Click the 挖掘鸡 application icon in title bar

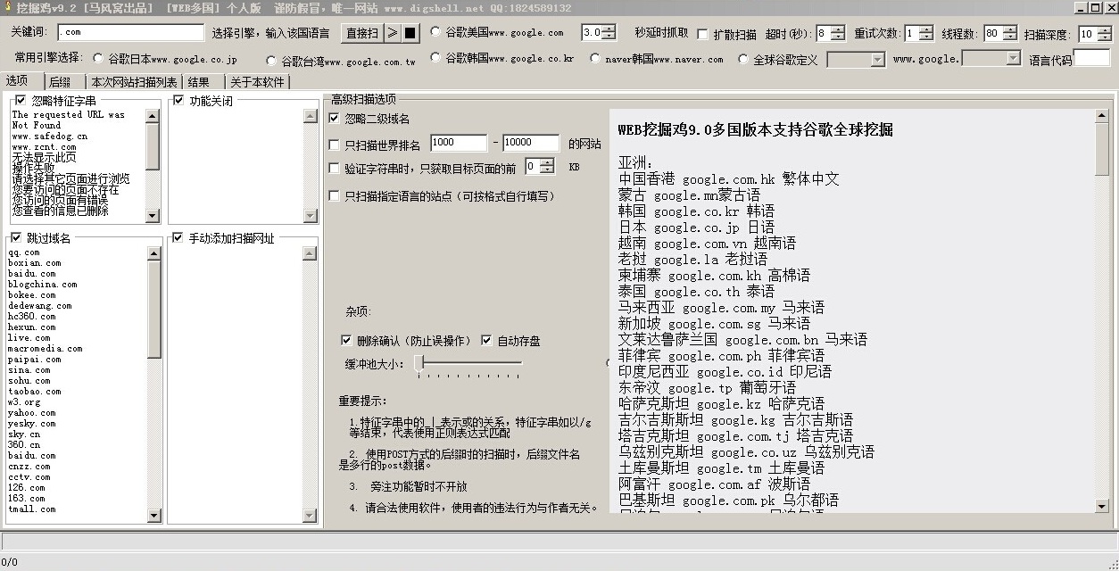coord(7,7)
